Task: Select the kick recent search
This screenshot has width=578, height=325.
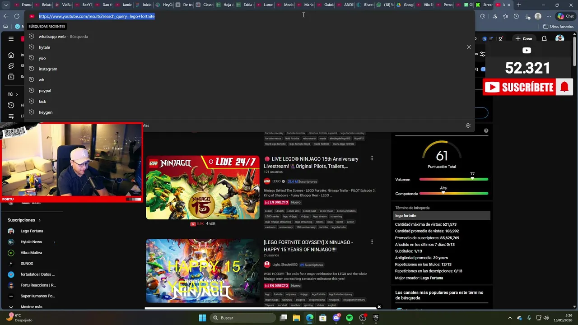Action: tap(250, 101)
